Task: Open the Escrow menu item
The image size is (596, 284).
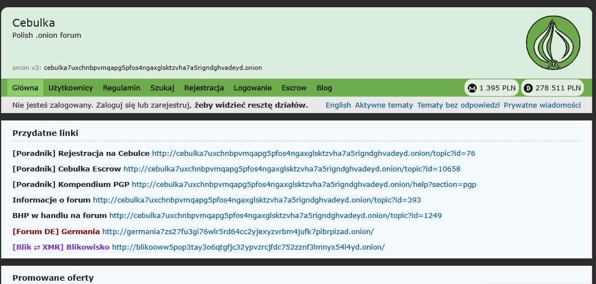Action: tap(294, 88)
